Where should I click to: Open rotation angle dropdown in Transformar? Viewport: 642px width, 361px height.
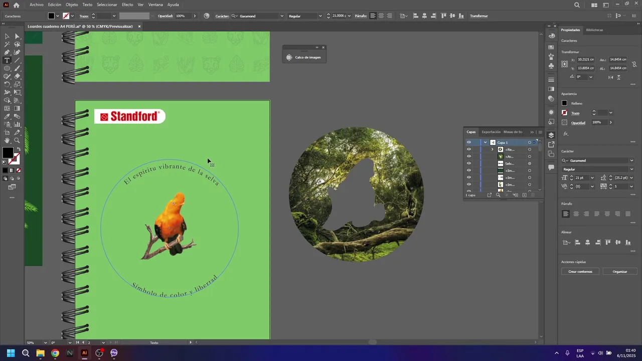[x=591, y=77]
